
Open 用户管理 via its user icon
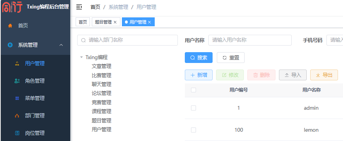point(17,63)
